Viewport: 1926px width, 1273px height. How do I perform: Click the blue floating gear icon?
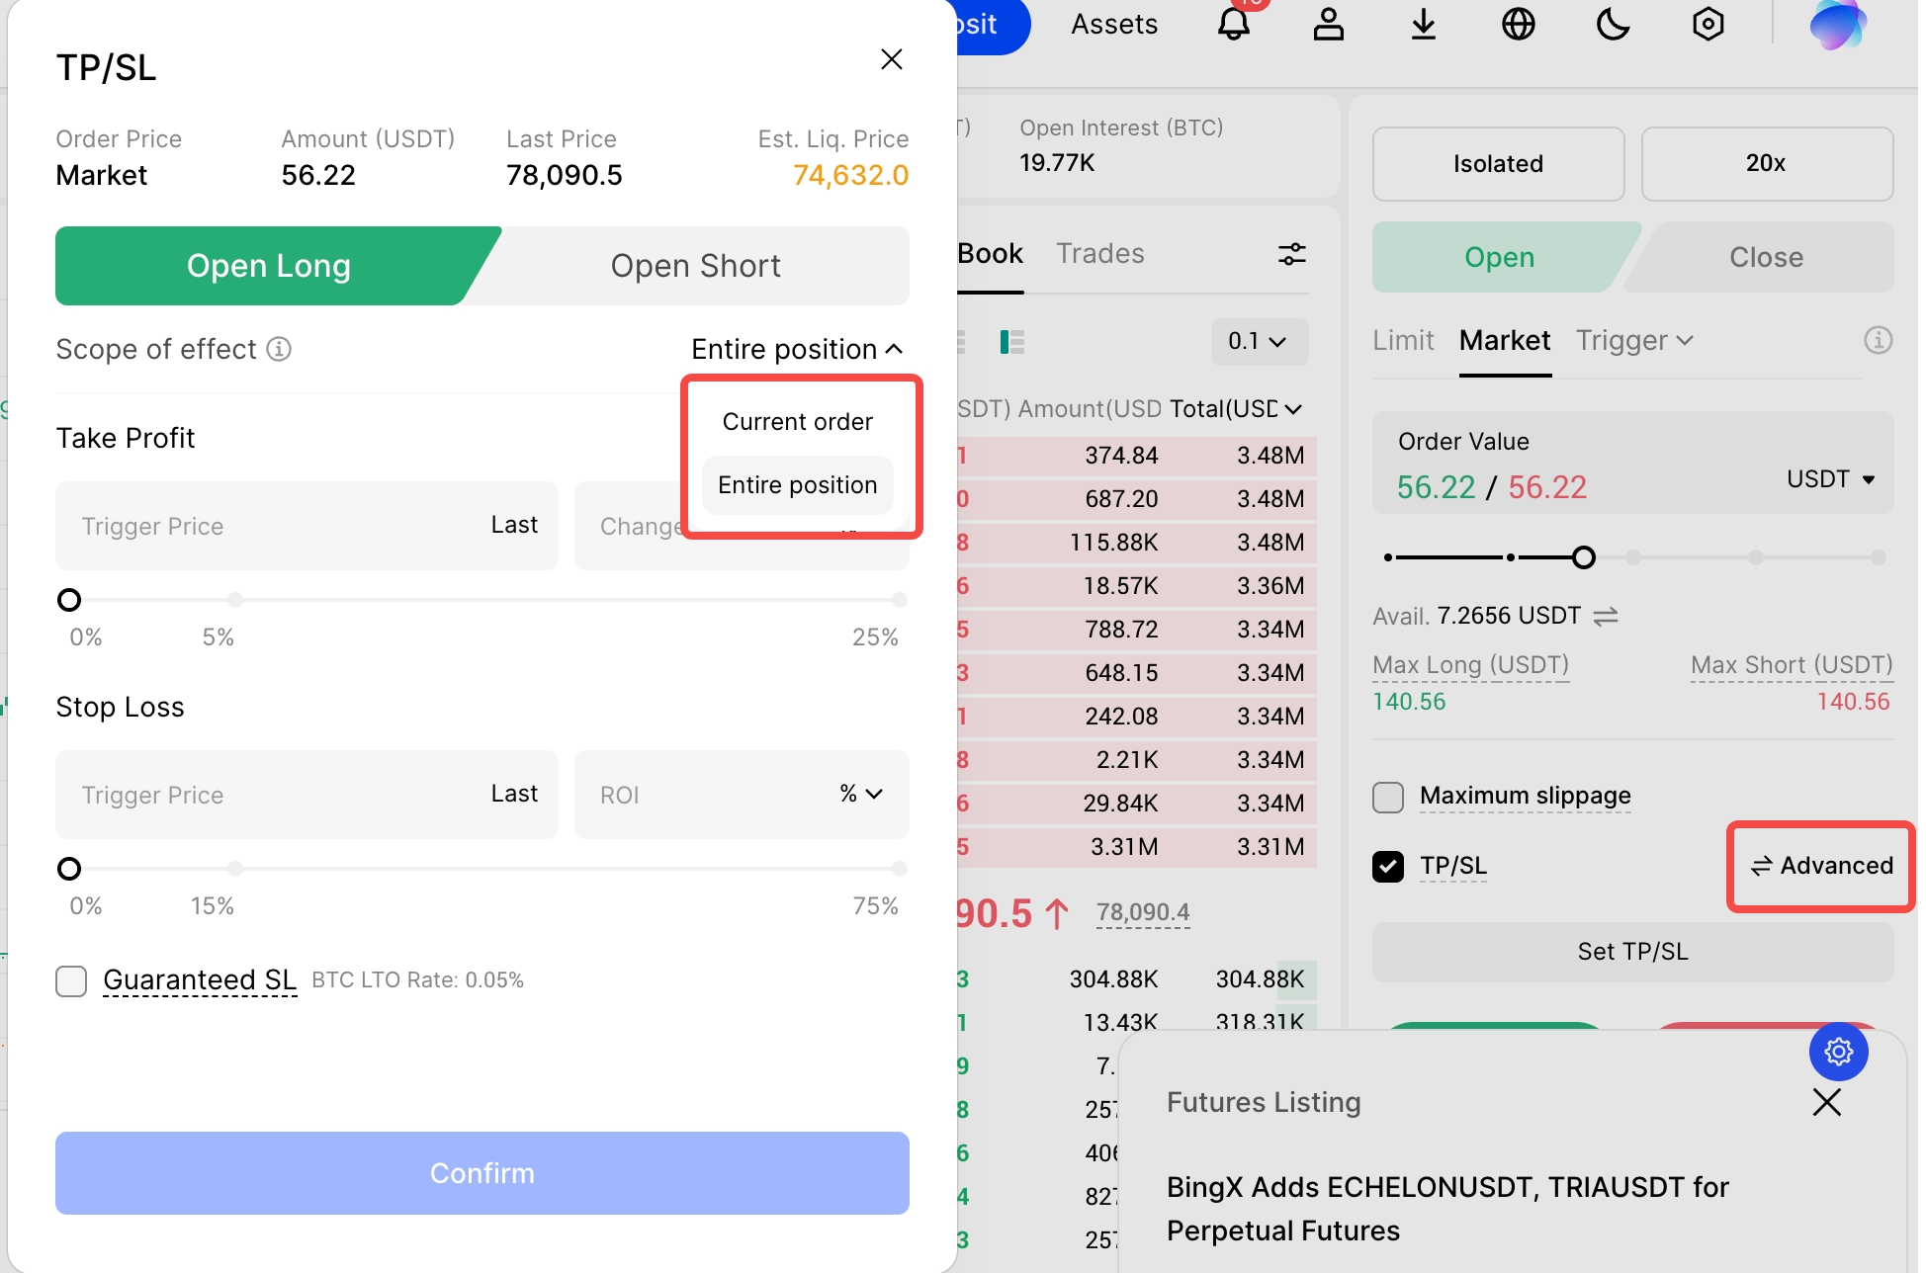1838,1051
